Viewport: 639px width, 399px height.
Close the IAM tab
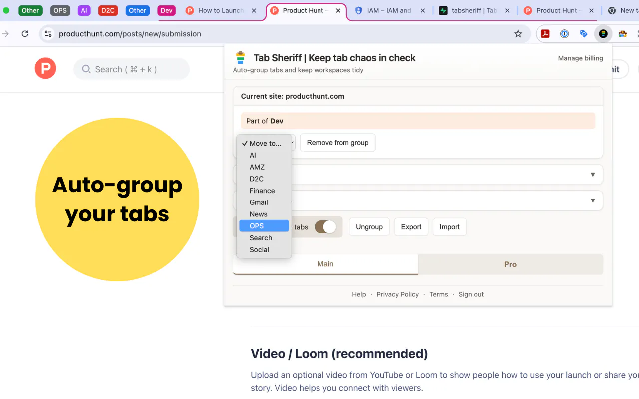(x=423, y=10)
